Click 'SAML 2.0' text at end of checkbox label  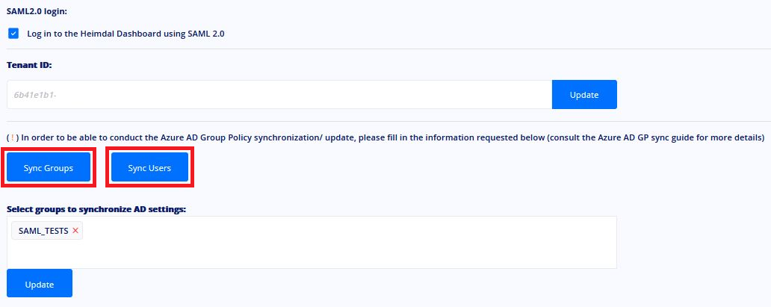206,34
